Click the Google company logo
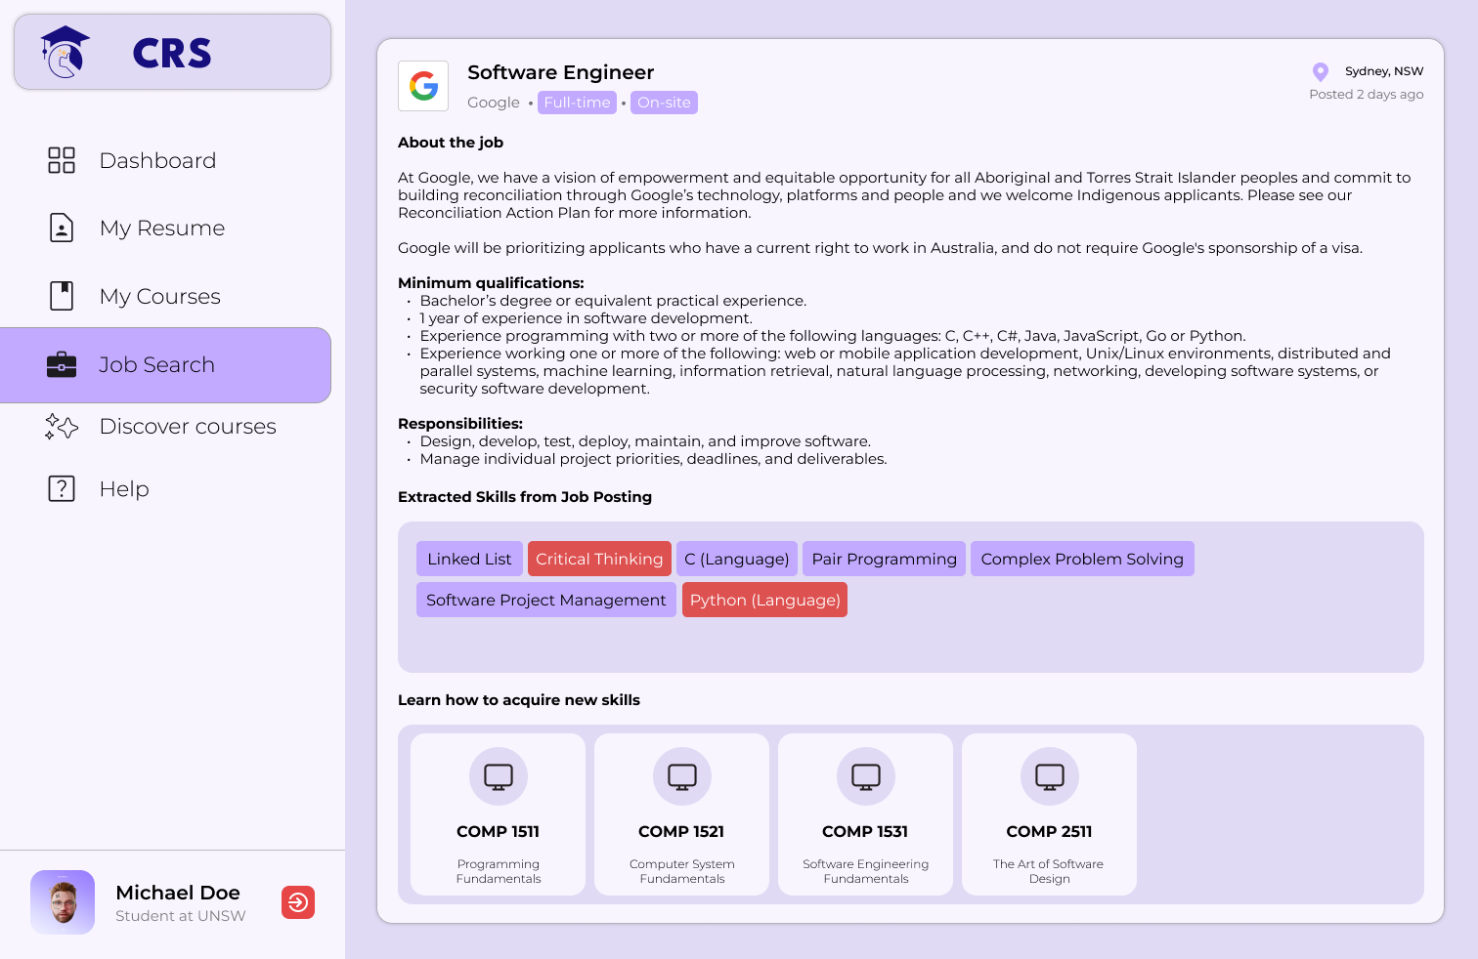 [x=423, y=86]
